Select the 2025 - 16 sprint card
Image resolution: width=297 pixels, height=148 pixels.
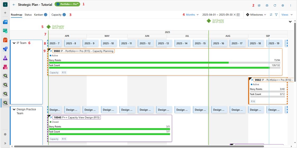click(219, 43)
